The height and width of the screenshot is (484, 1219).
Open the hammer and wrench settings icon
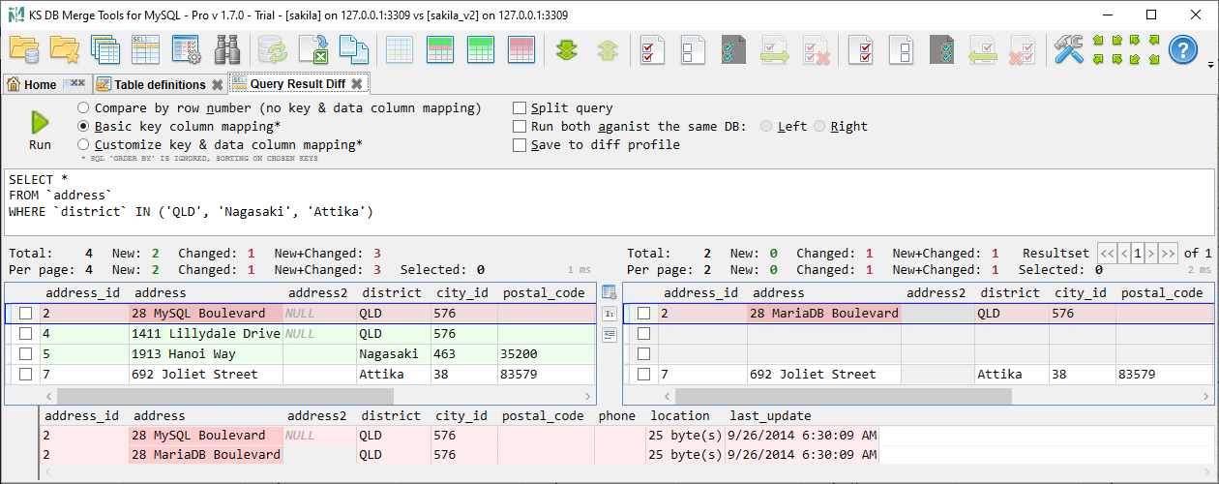[x=1069, y=49]
